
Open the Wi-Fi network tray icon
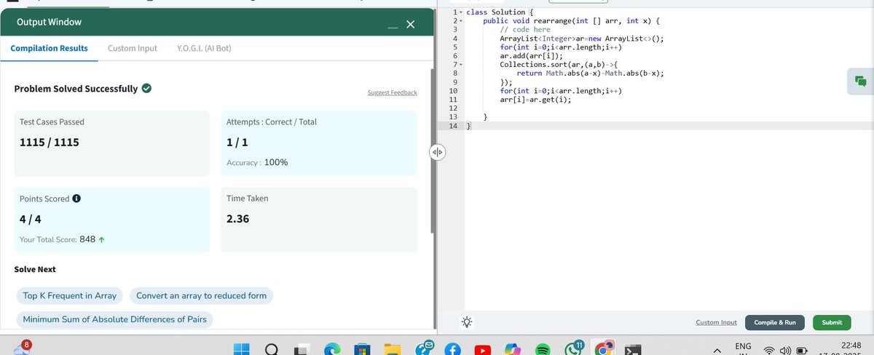click(x=771, y=349)
